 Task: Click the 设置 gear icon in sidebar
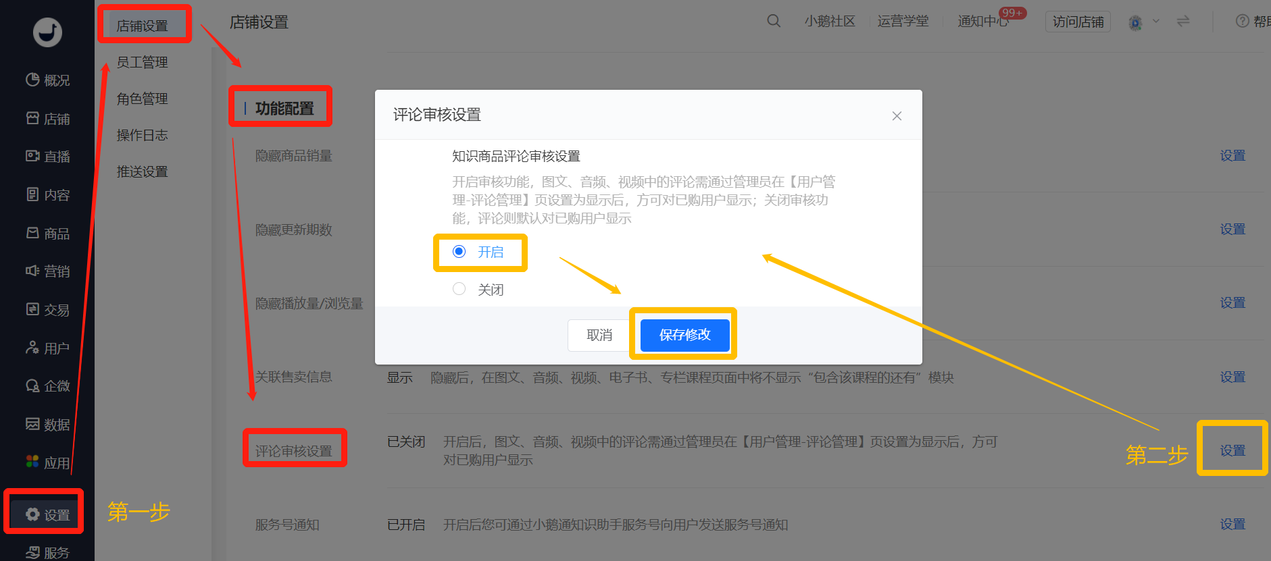coord(32,514)
